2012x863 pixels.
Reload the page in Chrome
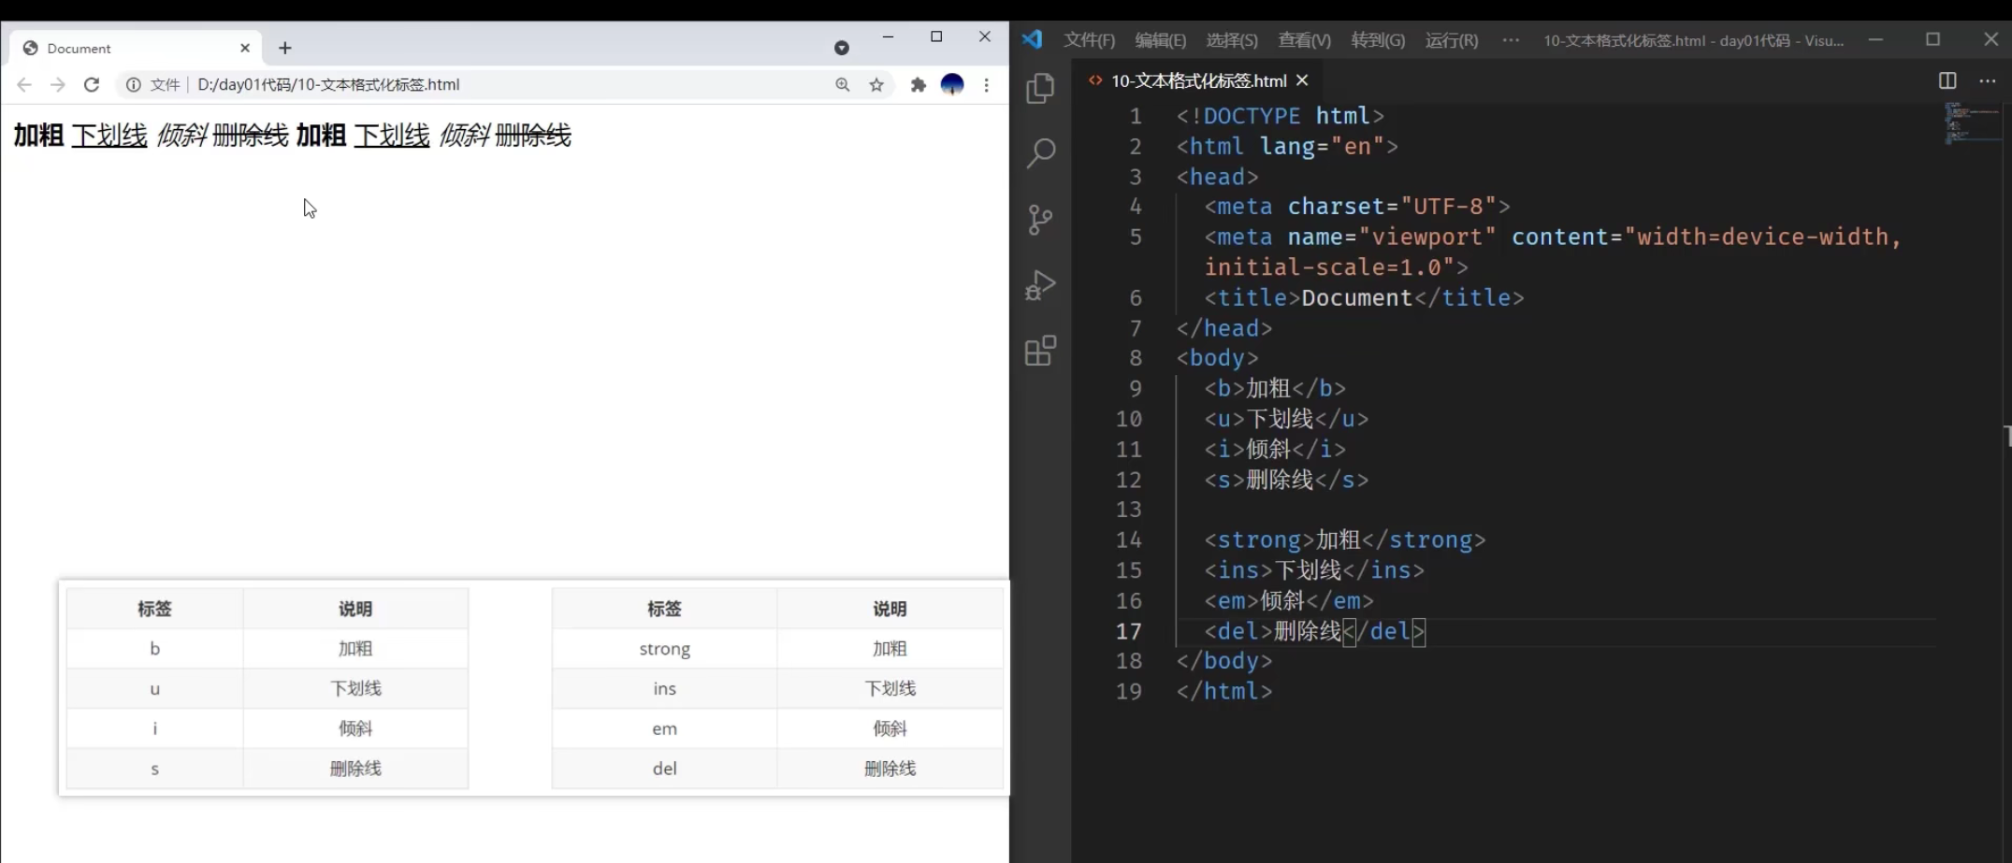click(x=92, y=84)
